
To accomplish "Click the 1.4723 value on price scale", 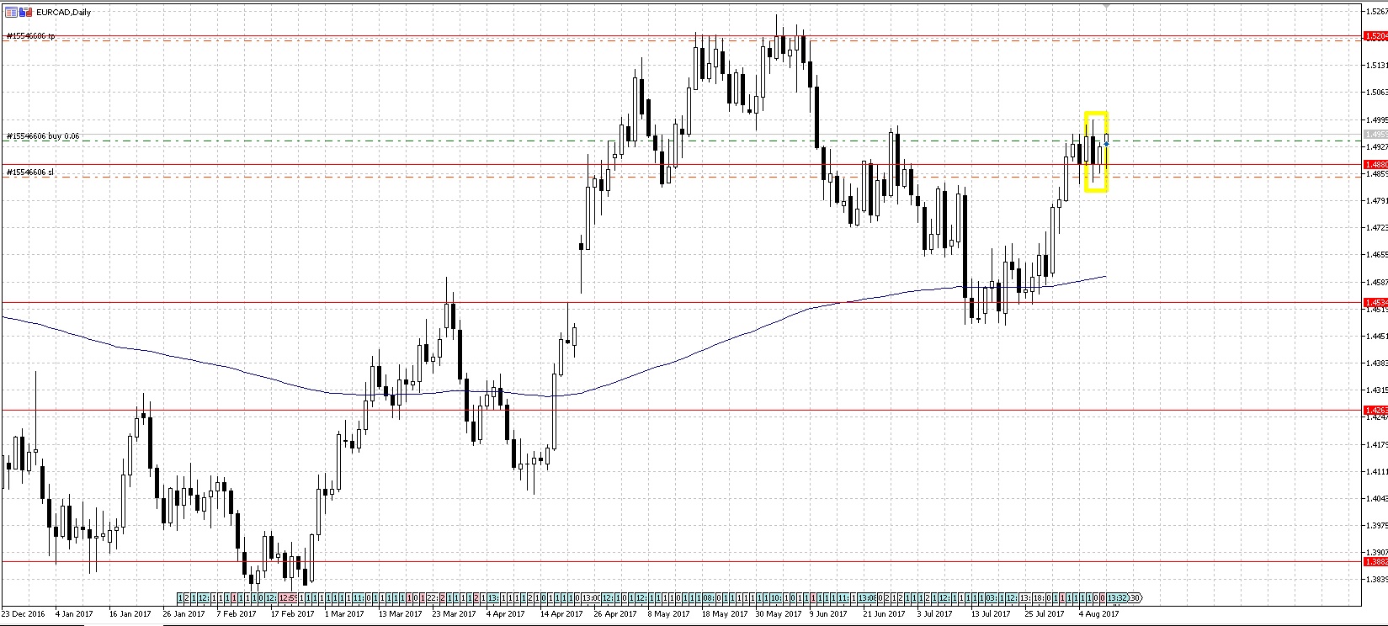I will (1377, 227).
